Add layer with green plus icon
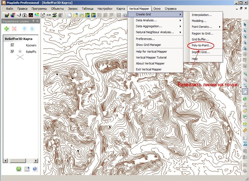The width and height of the screenshot is (249, 181). pos(6,29)
